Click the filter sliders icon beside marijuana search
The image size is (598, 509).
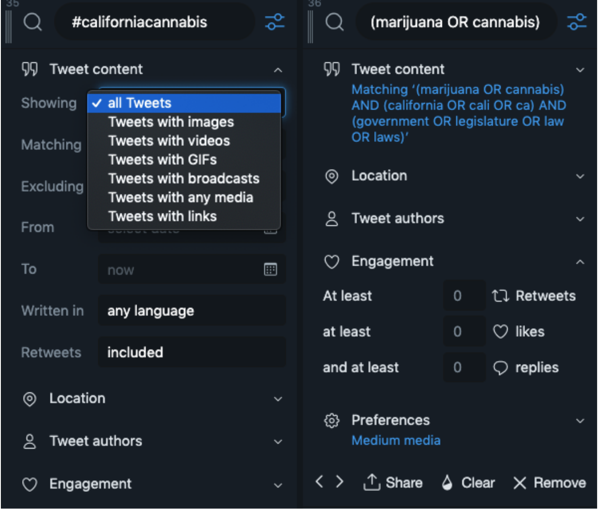[577, 22]
